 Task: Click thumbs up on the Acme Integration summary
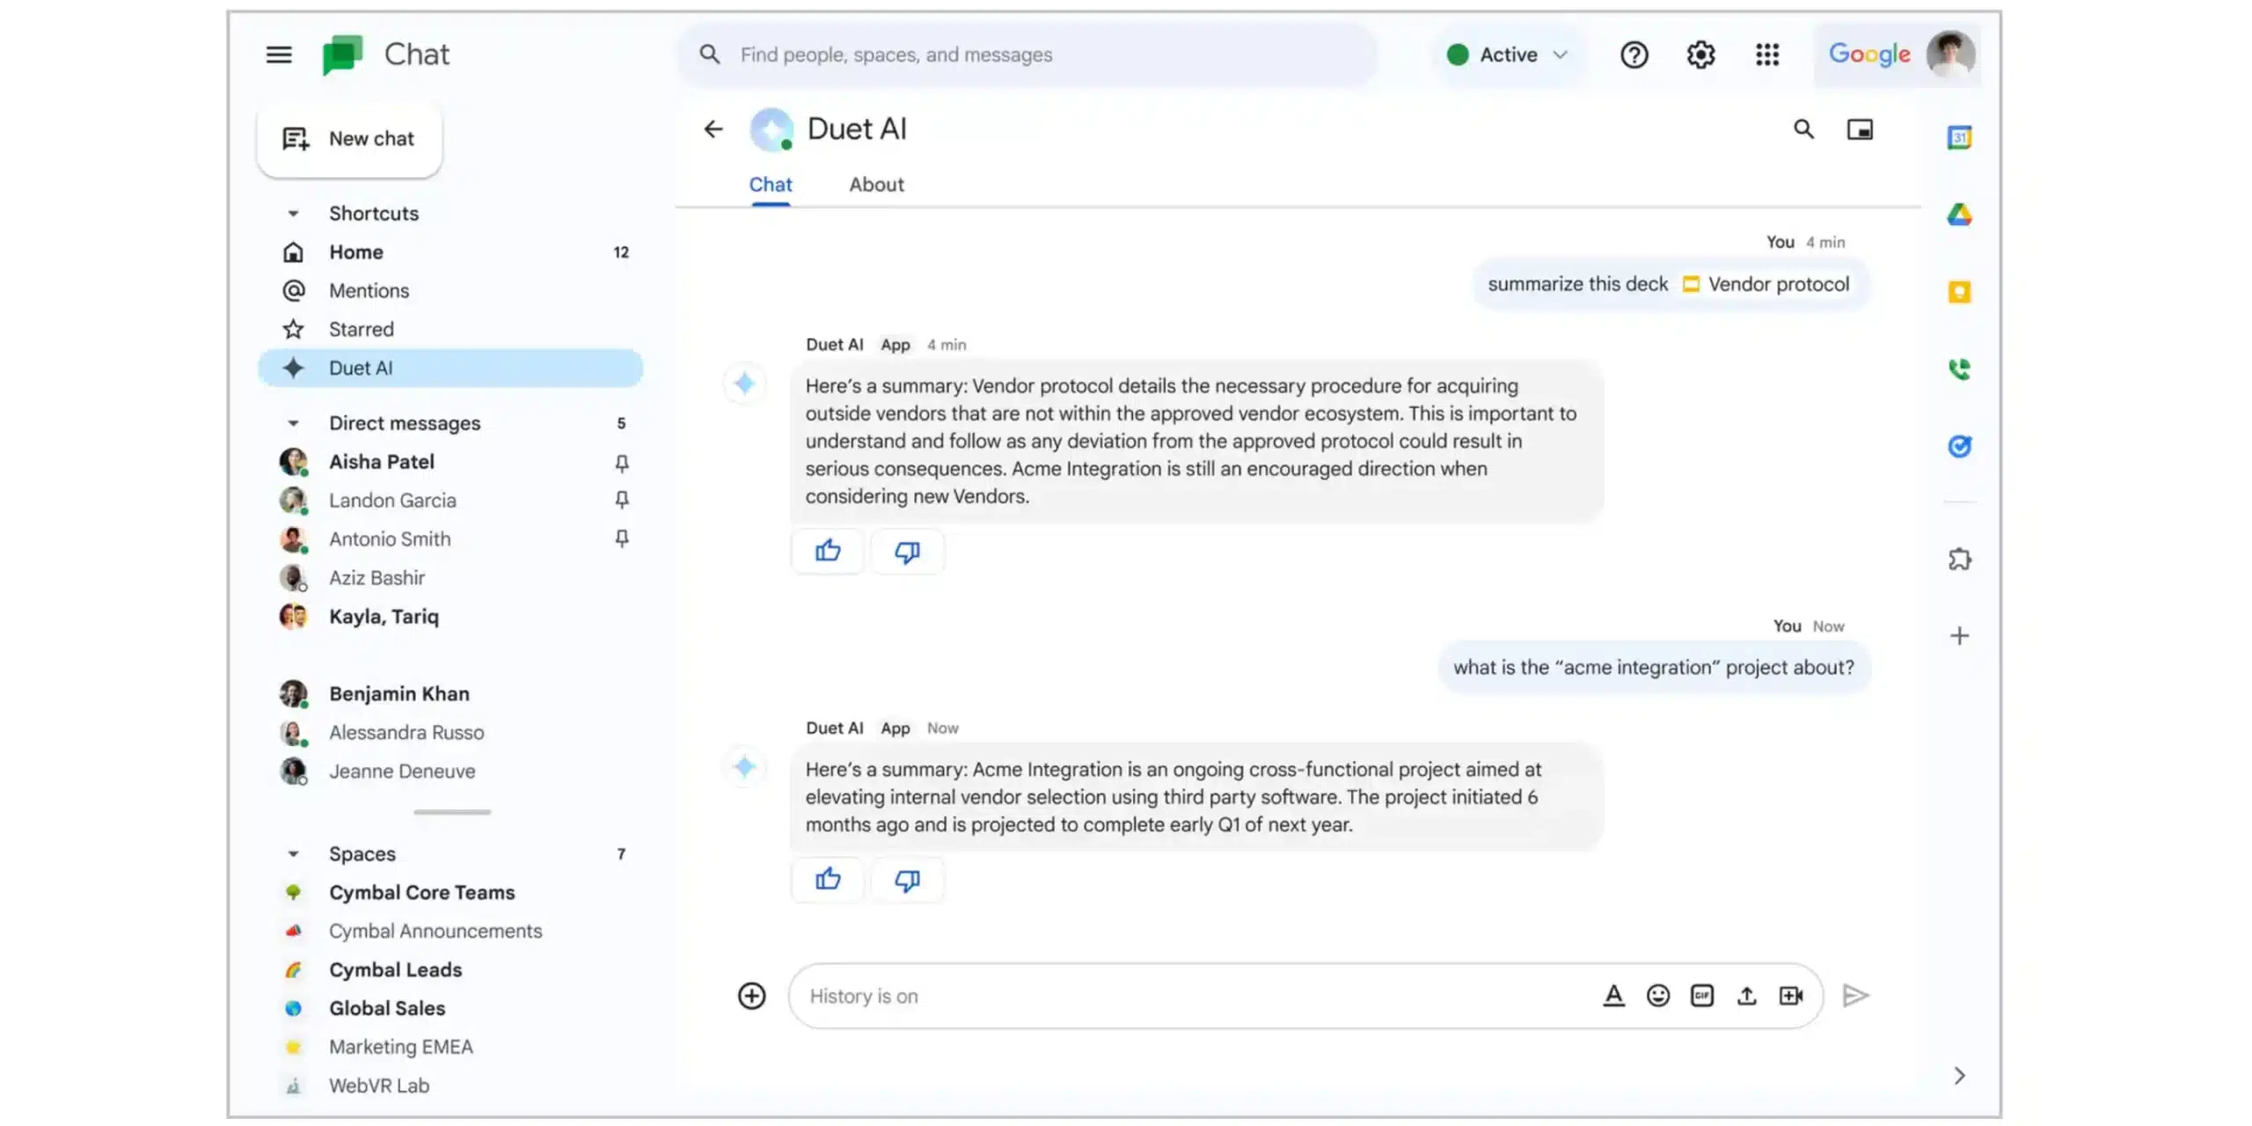[x=827, y=879]
